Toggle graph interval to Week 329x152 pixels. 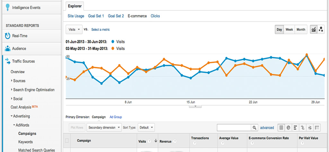point(289,30)
